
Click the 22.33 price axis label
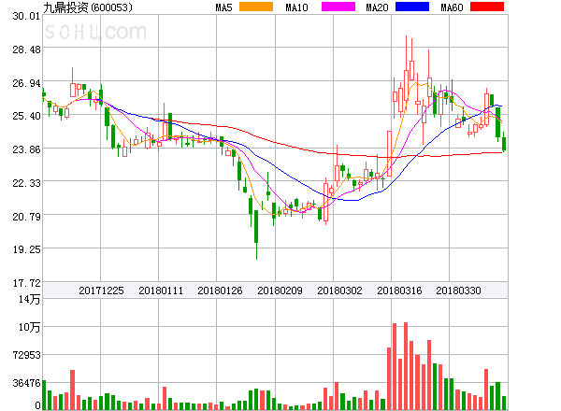click(x=26, y=183)
